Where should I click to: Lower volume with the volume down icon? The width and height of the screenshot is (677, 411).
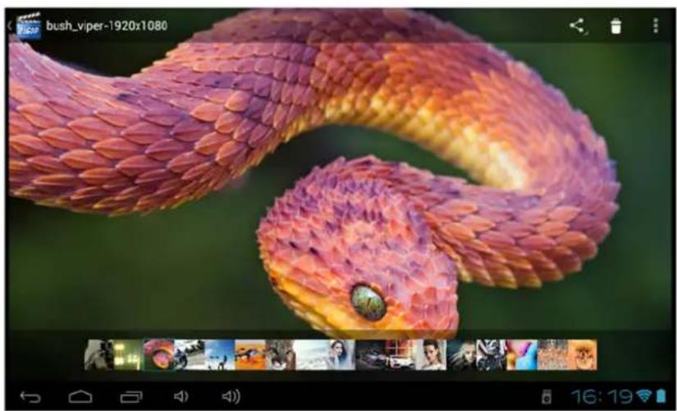coord(181,396)
